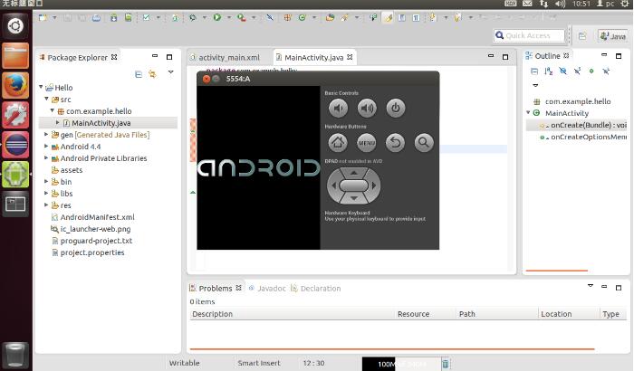
Task: Click the Quick Access search field
Action: pyautogui.click(x=529, y=35)
